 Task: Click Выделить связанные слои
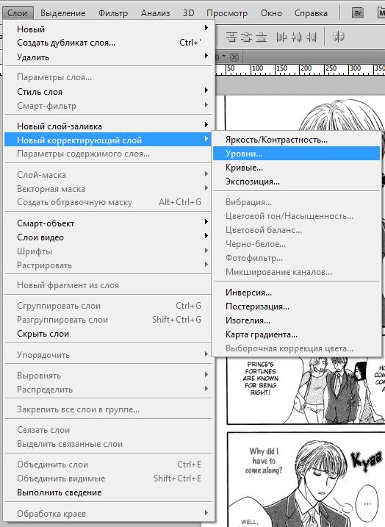109,444
